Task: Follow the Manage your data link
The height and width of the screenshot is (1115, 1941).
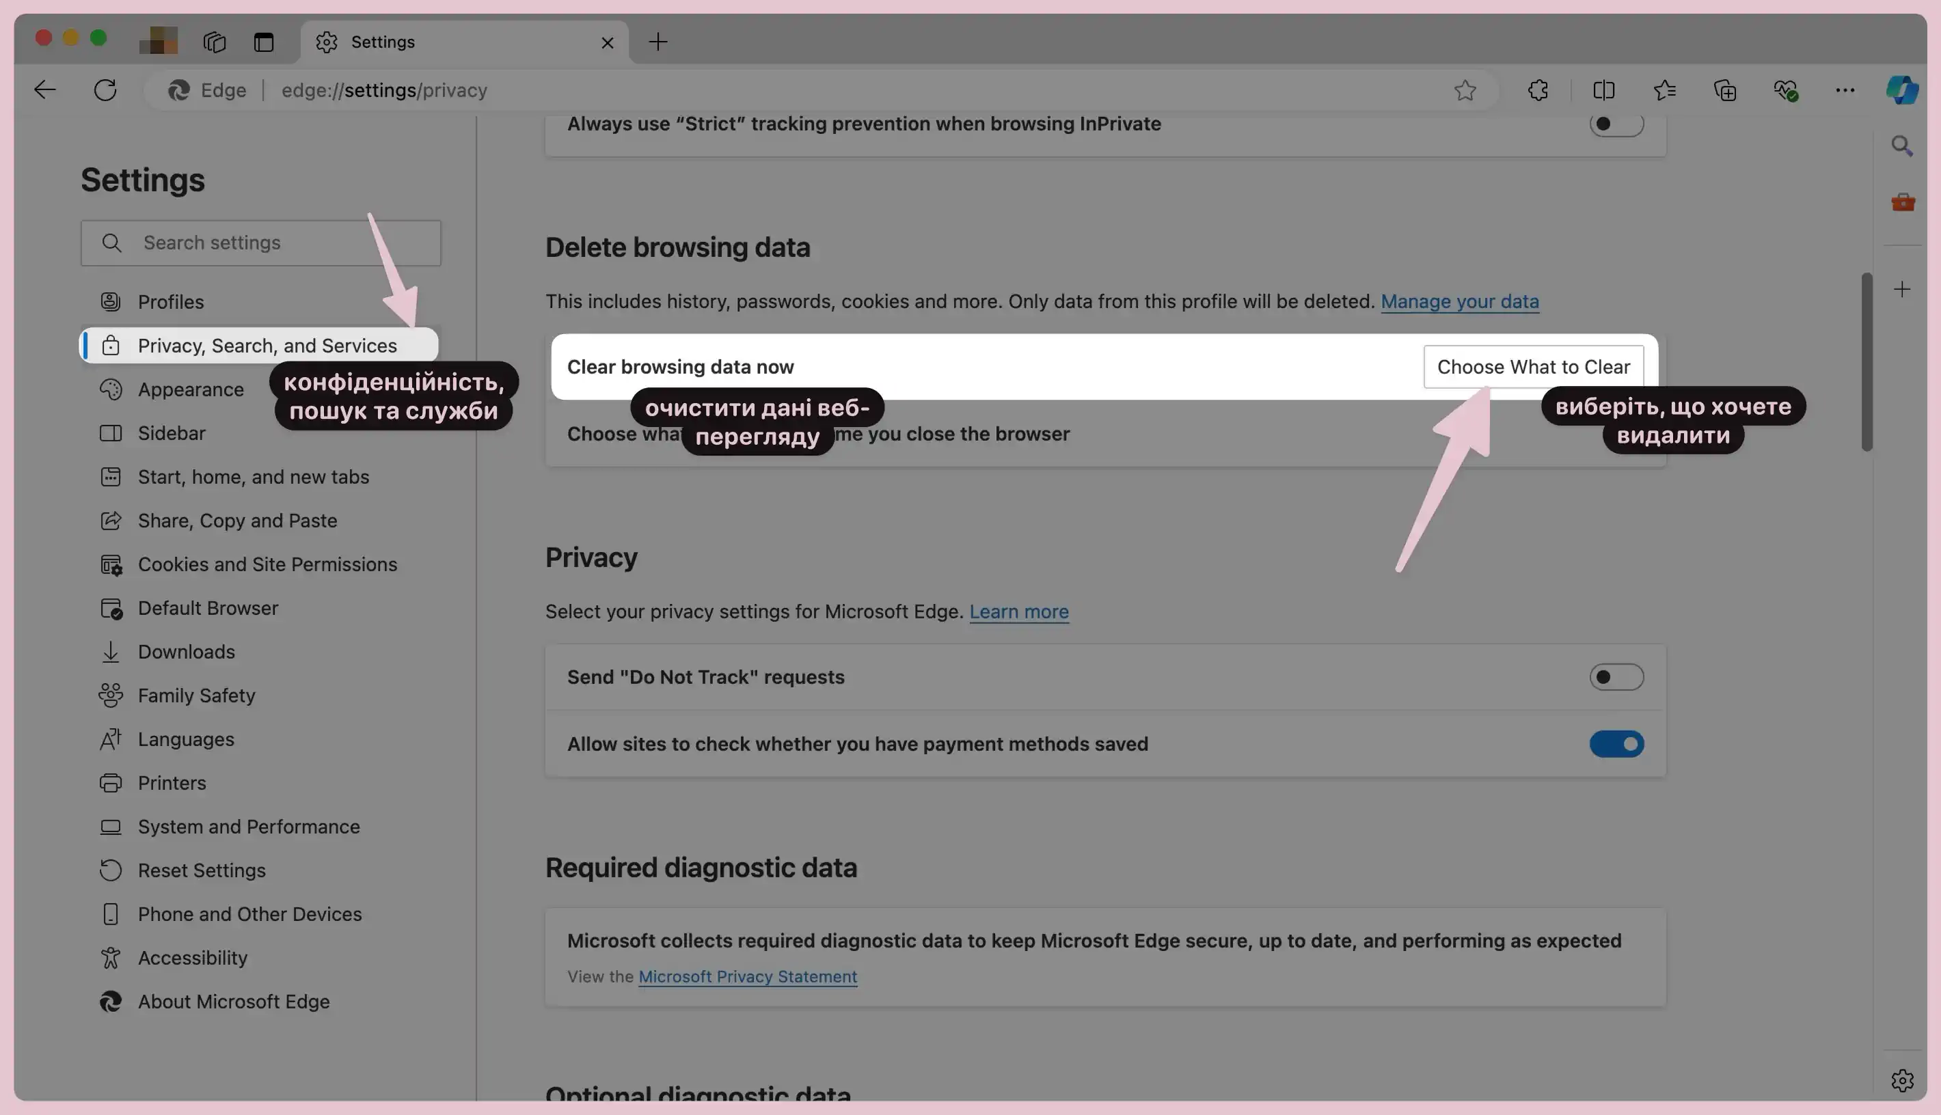Action: tap(1459, 302)
